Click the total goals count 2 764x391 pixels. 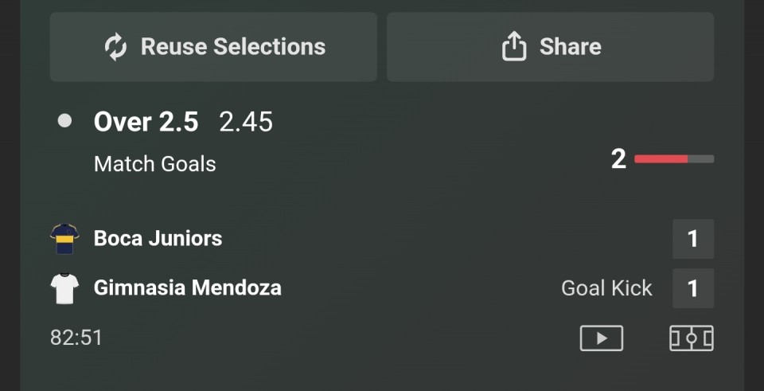point(618,159)
